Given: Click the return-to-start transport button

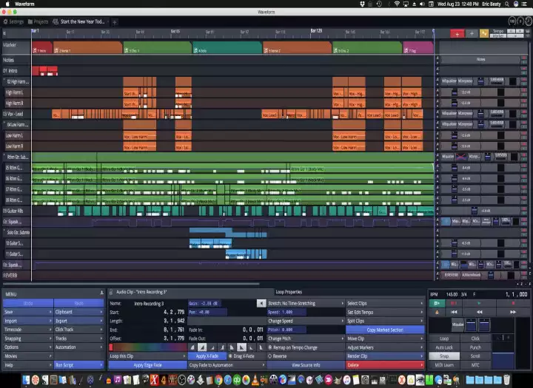Looking at the screenshot, I should tap(452, 313).
